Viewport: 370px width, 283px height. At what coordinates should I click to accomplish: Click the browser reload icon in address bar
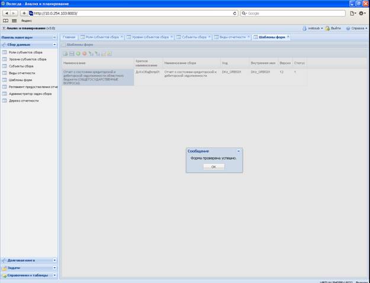pyautogui.click(x=234, y=14)
